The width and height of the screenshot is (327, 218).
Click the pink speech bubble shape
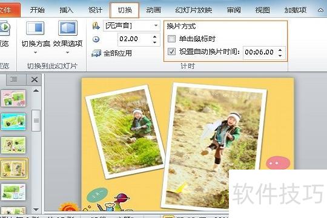pyautogui.click(x=278, y=163)
